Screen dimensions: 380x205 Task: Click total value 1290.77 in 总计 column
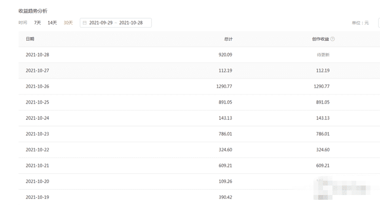(224, 87)
